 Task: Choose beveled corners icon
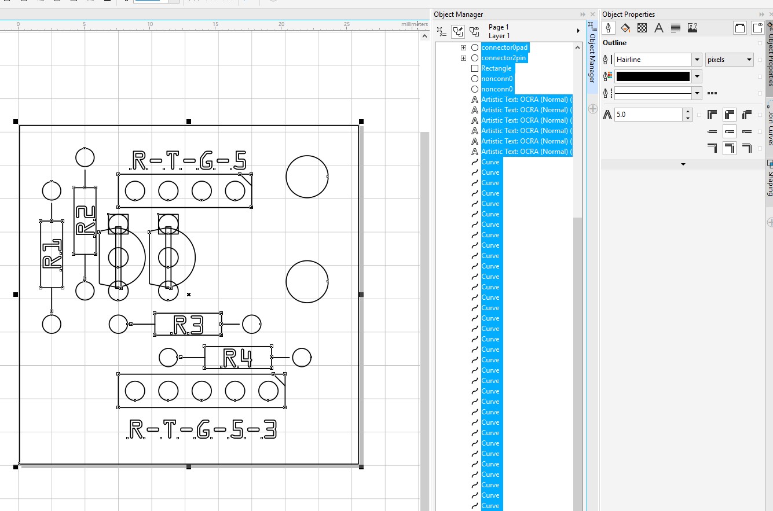747,115
